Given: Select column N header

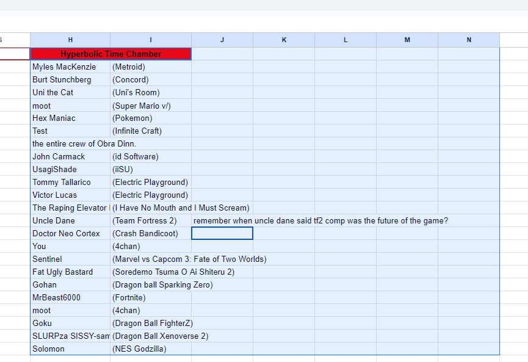Looking at the screenshot, I should [x=469, y=40].
